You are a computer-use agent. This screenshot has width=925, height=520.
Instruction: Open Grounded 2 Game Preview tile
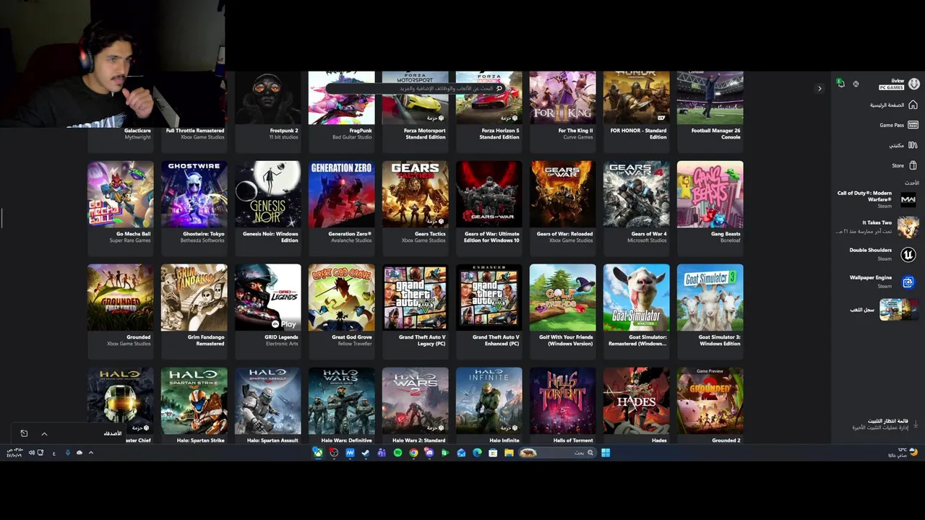[x=710, y=405]
